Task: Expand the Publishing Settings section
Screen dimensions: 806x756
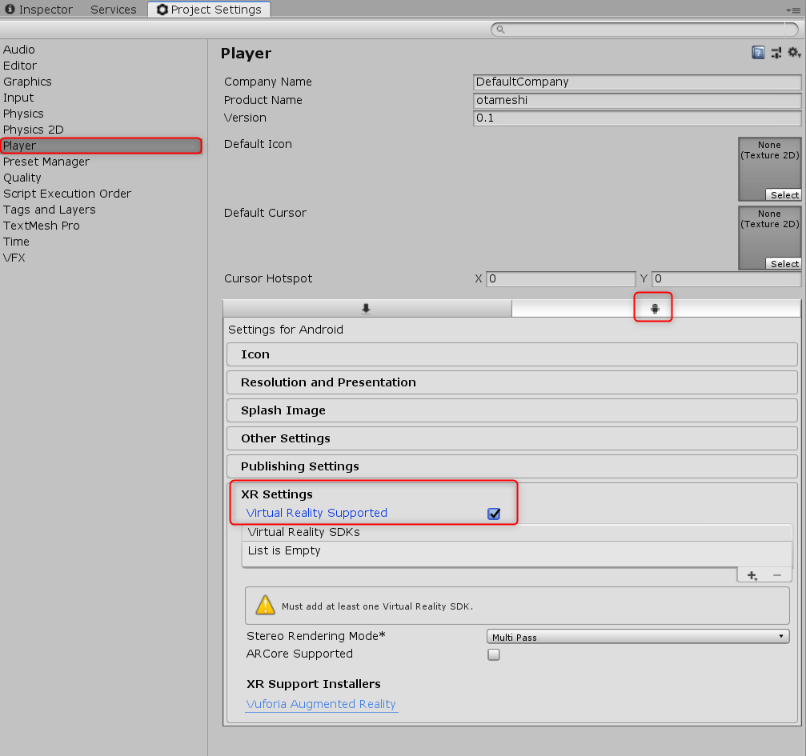Action: tap(512, 466)
